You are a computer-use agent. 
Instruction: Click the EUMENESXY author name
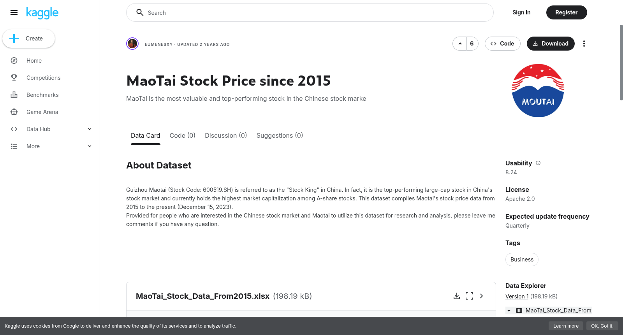click(158, 44)
